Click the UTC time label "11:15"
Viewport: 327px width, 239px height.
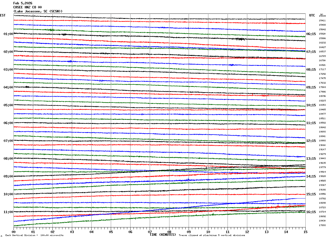click(x=311, y=123)
